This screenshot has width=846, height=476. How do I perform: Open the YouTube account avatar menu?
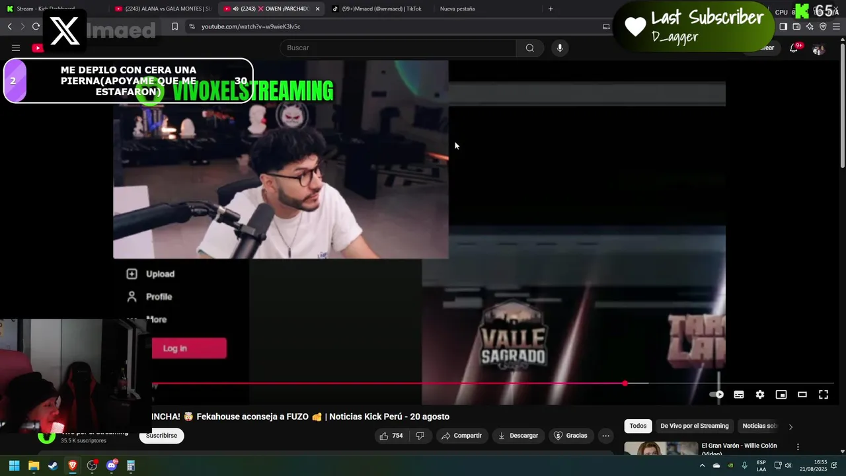[x=818, y=48]
